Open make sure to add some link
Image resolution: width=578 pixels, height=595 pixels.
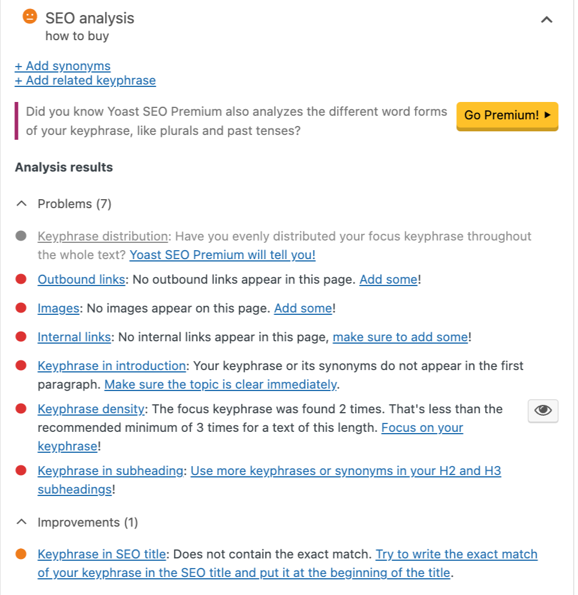(x=400, y=337)
